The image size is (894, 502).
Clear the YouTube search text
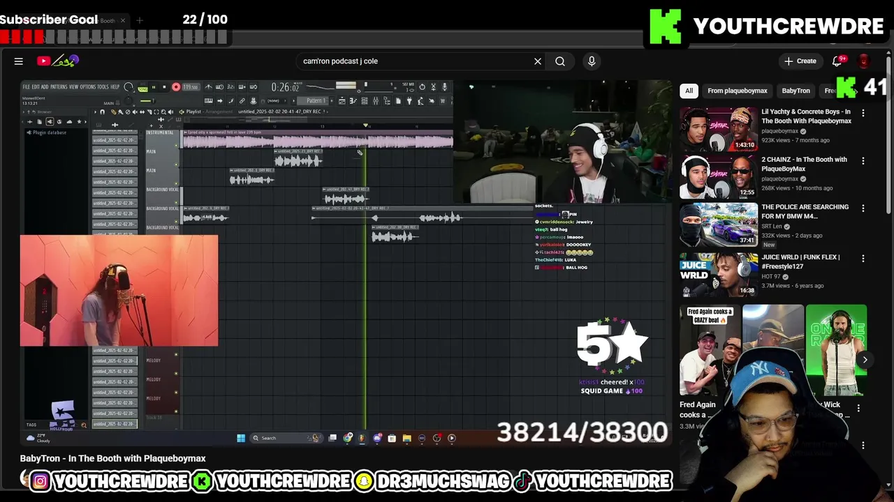(x=538, y=61)
